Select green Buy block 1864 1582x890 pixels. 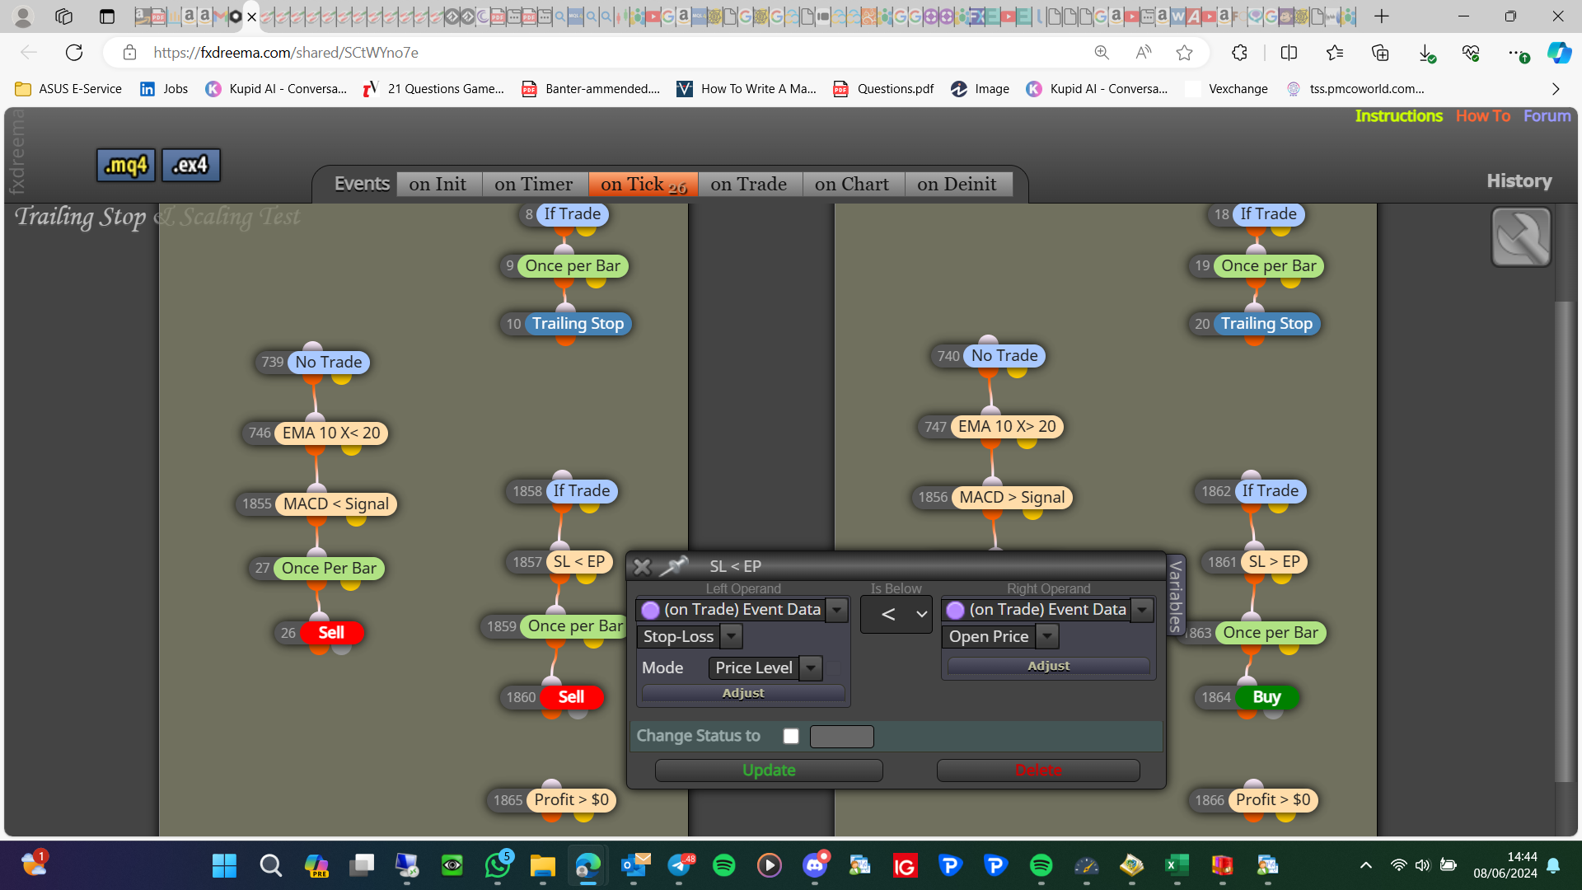(1266, 697)
